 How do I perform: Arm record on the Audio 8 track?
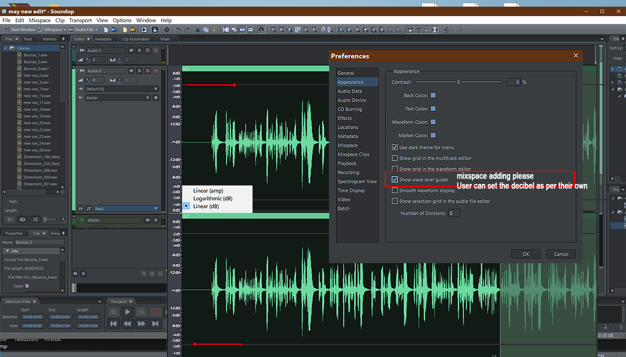click(148, 71)
